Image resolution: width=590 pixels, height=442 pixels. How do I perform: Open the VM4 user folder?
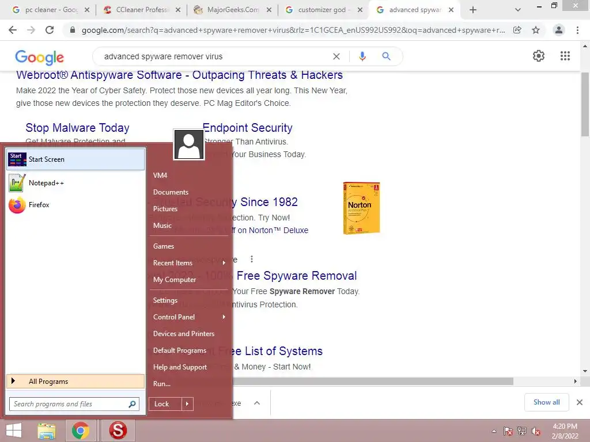coord(160,175)
